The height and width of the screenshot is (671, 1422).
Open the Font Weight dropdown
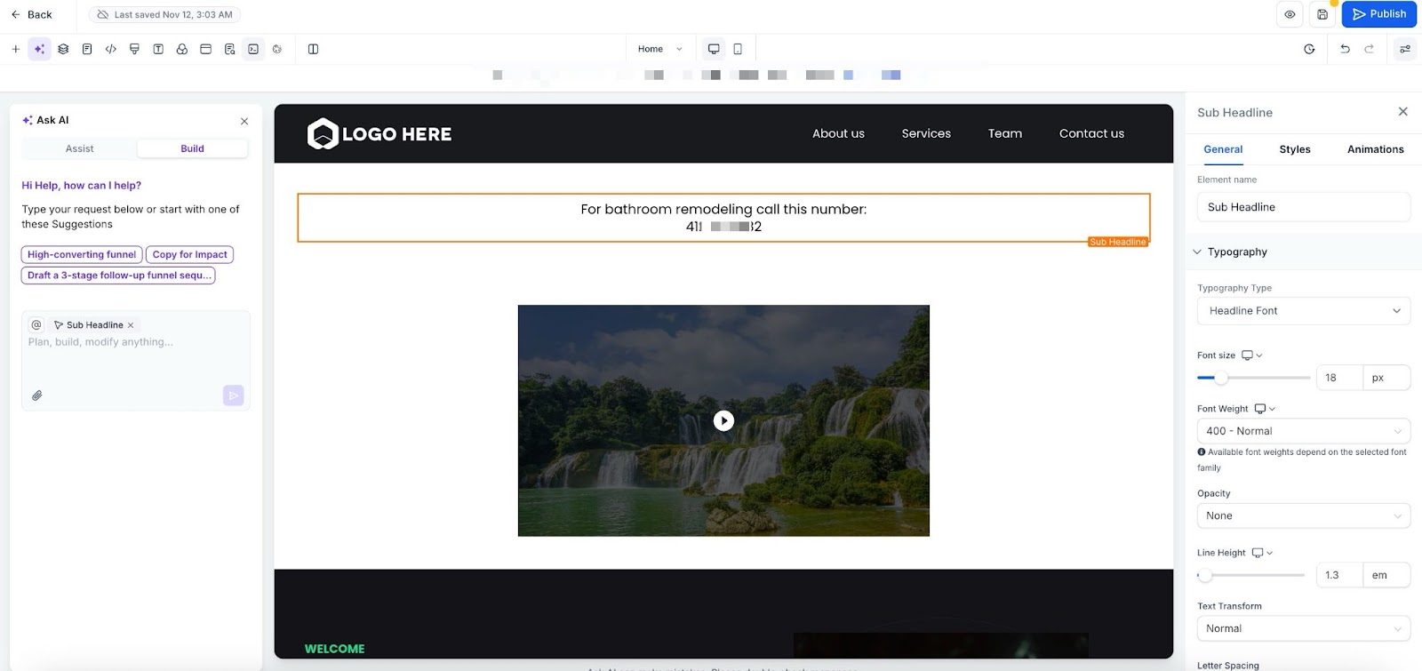1303,431
